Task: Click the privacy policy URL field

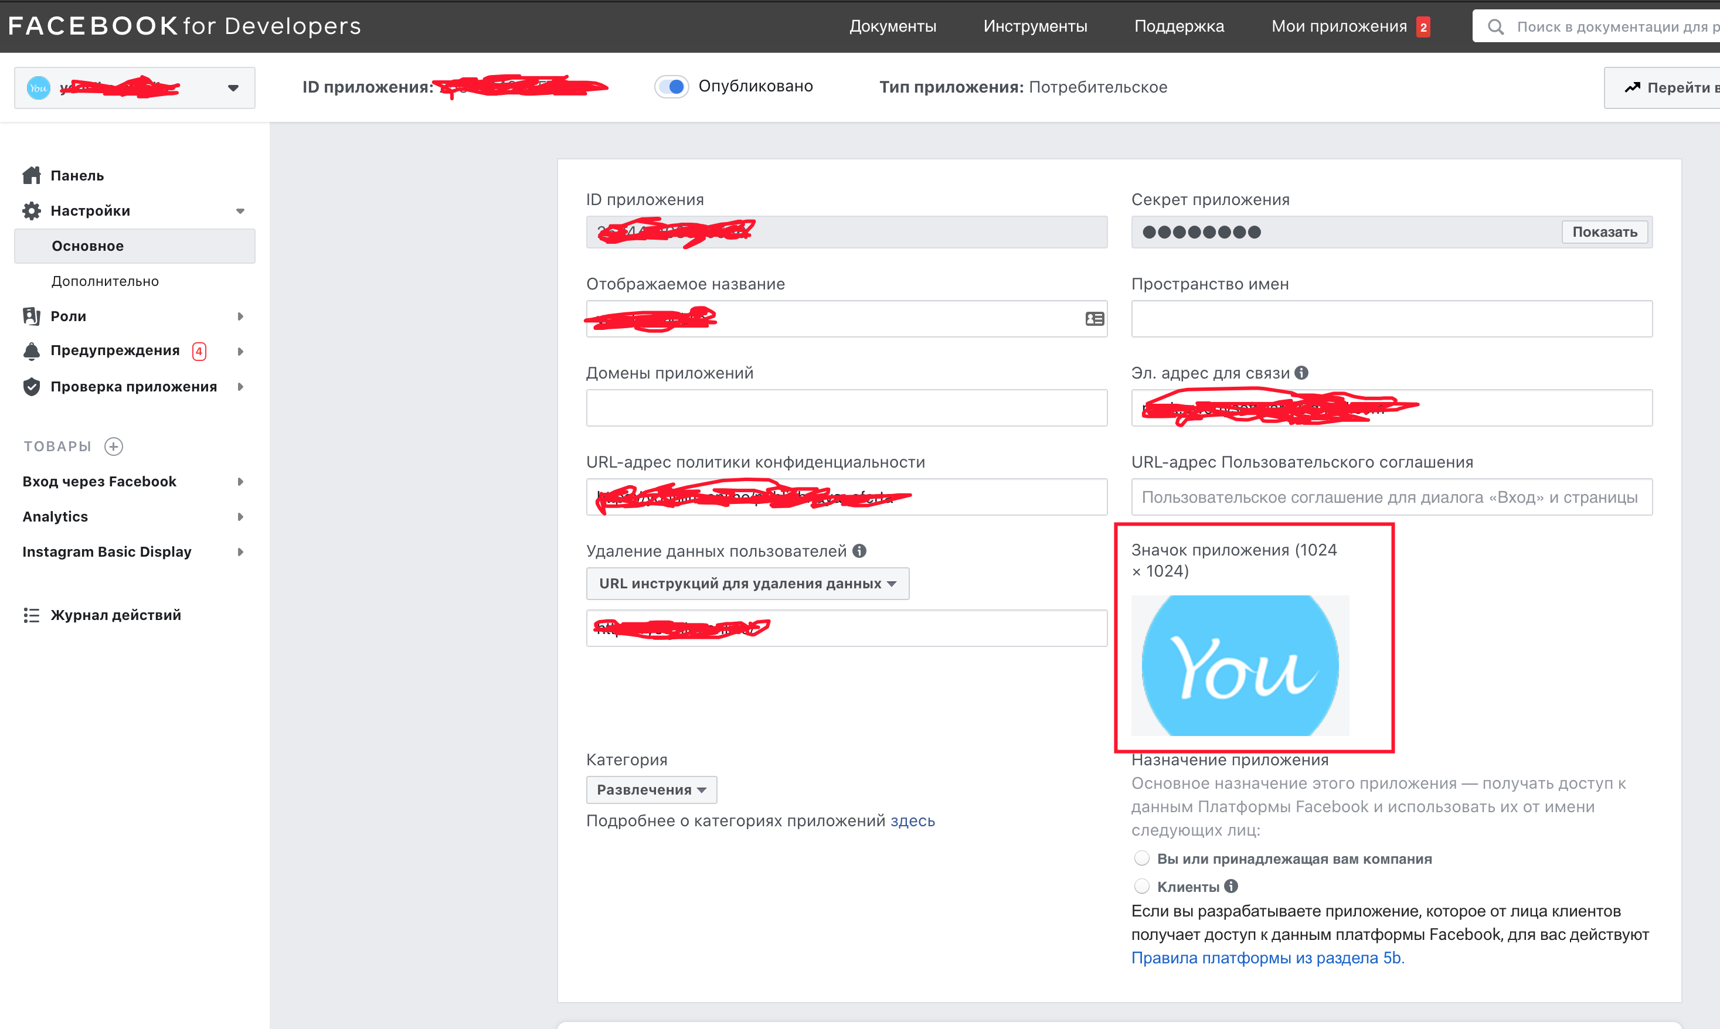Action: (x=846, y=497)
